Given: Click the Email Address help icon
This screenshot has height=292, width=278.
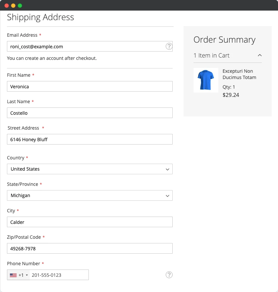Looking at the screenshot, I should point(169,46).
